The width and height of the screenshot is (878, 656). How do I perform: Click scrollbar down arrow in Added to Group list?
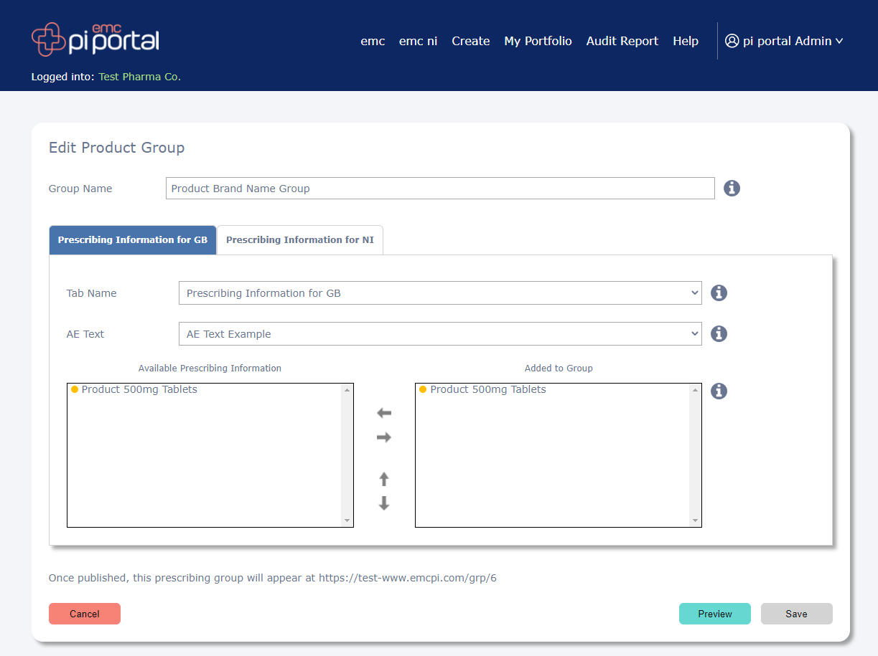pyautogui.click(x=695, y=520)
